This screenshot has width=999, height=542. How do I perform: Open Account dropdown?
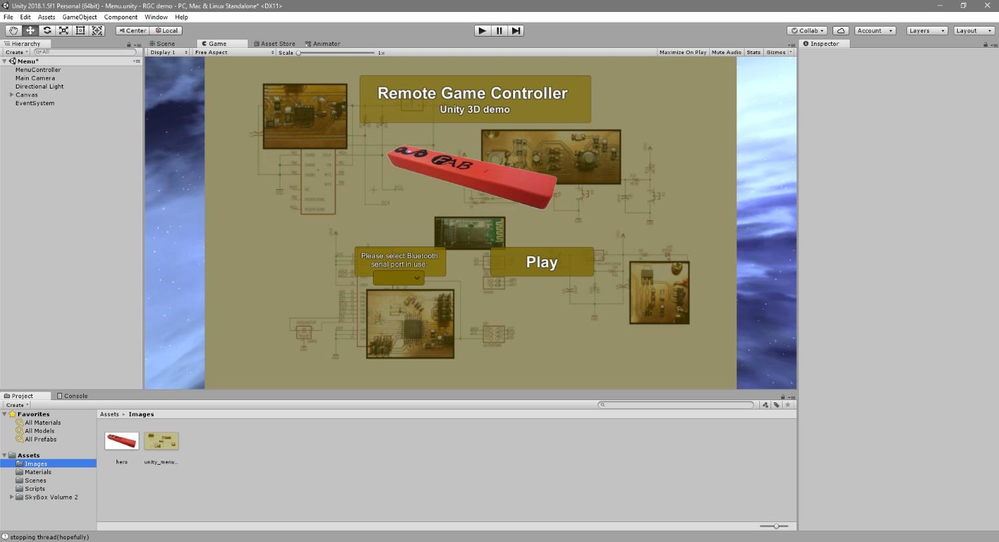[875, 31]
